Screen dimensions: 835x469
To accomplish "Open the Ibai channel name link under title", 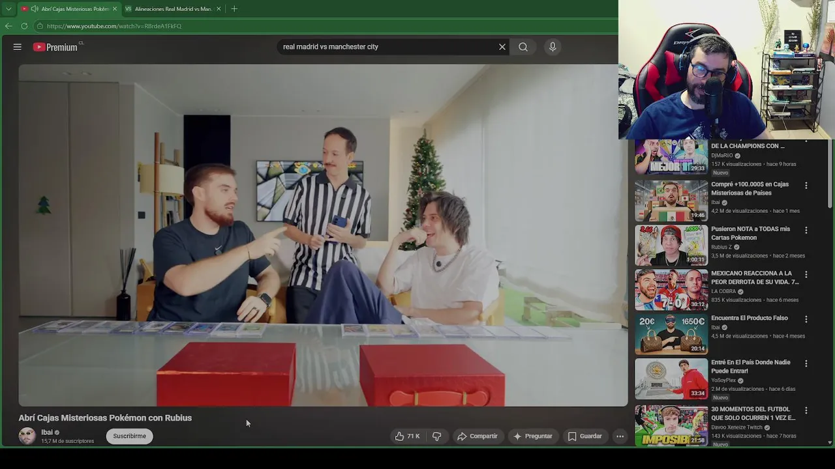I will (x=47, y=432).
